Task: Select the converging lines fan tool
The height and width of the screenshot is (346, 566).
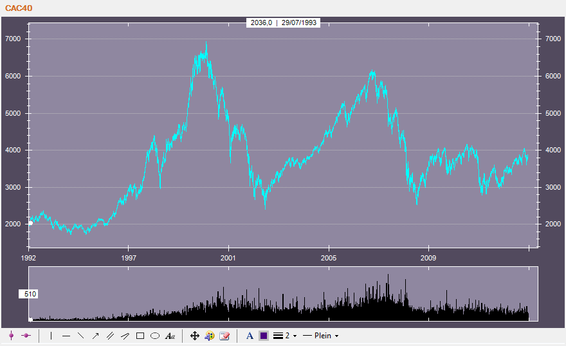Action: (x=125, y=336)
